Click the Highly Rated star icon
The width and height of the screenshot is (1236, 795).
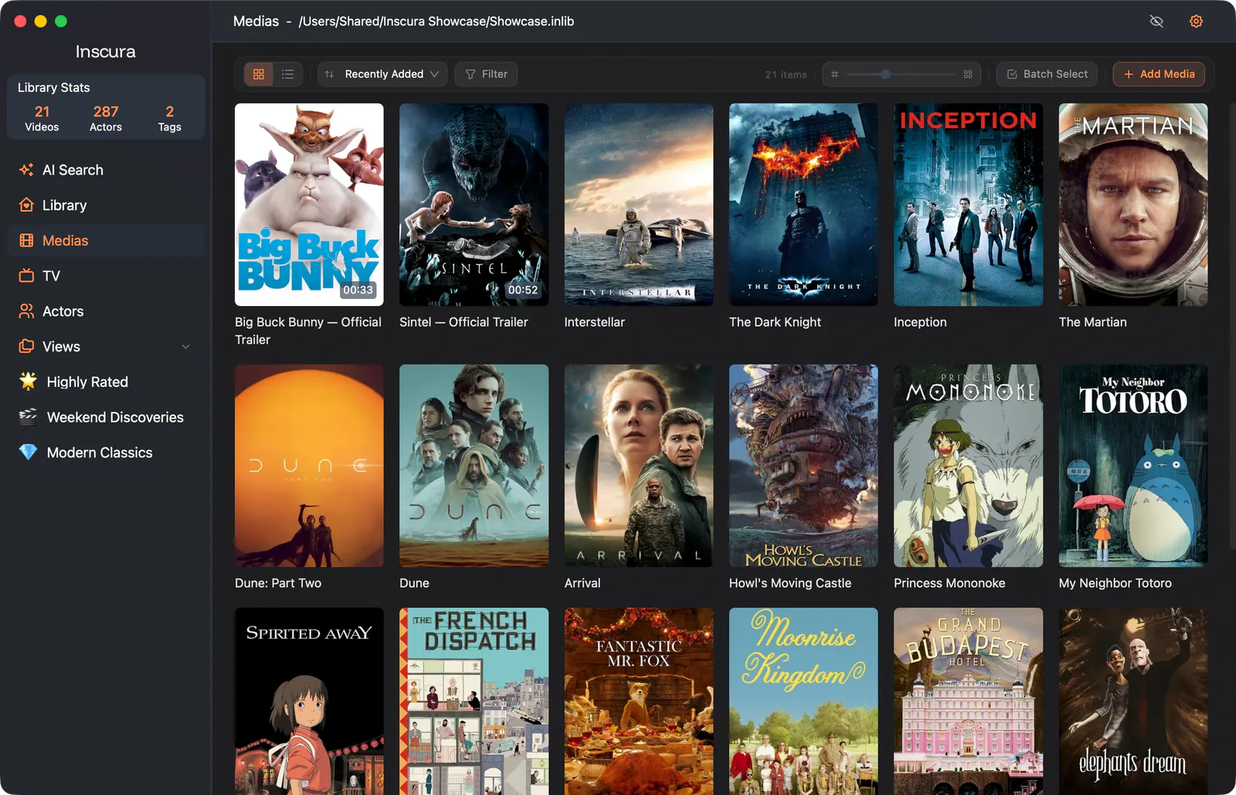[28, 381]
